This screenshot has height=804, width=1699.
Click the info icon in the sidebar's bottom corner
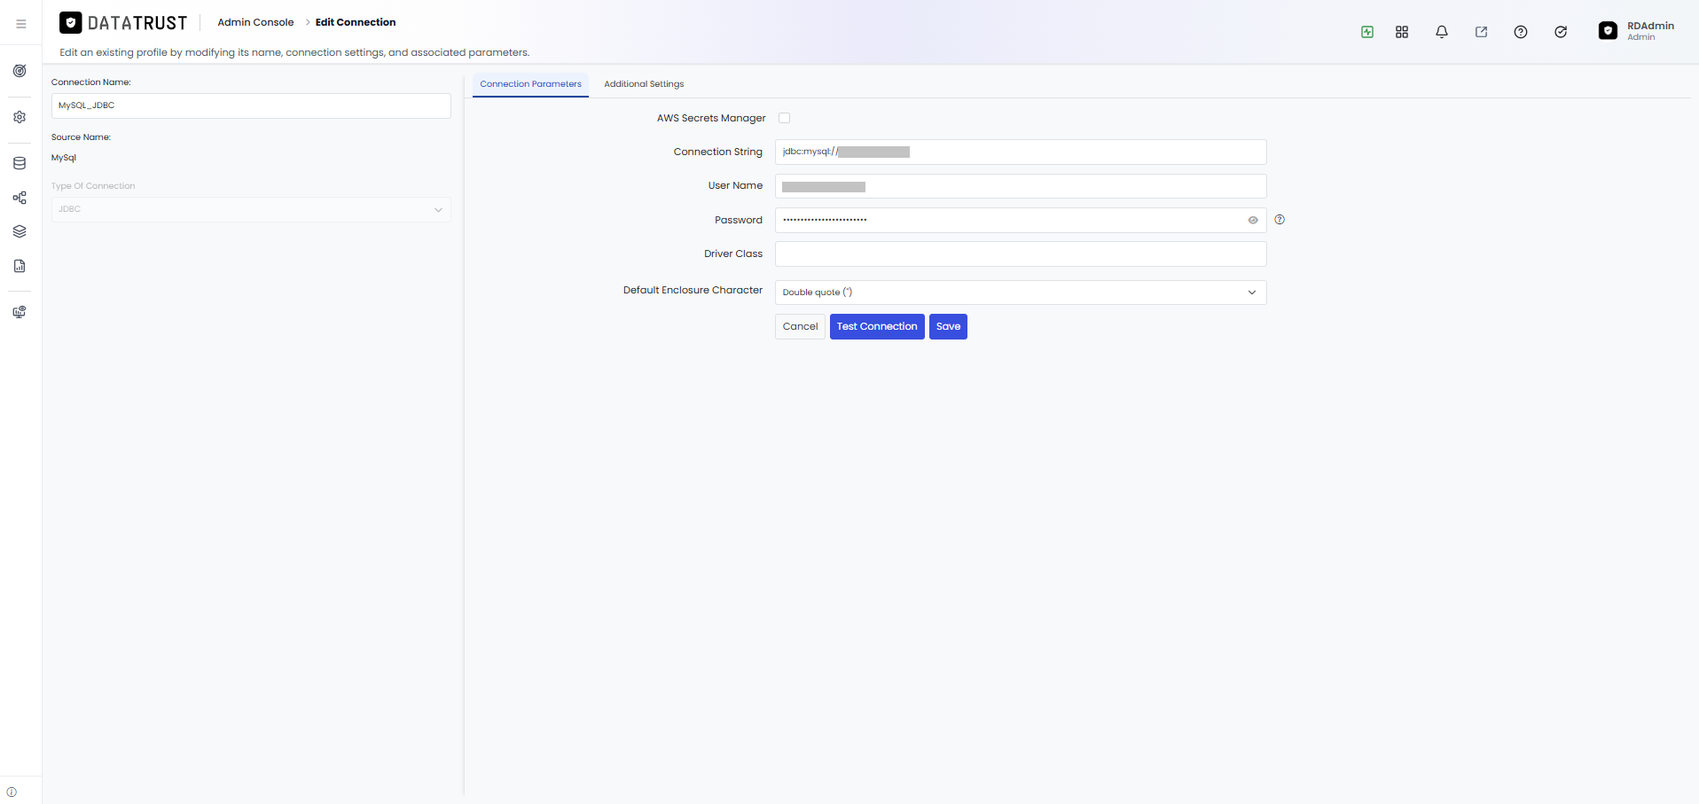point(12,792)
